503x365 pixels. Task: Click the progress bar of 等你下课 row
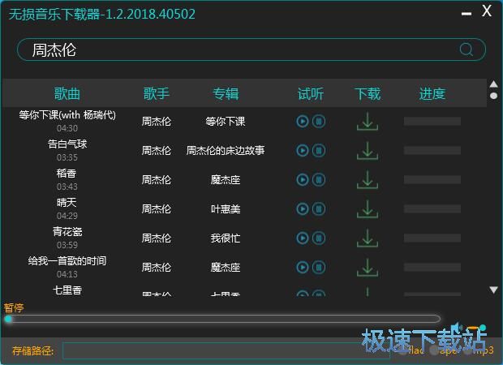pyautogui.click(x=432, y=121)
